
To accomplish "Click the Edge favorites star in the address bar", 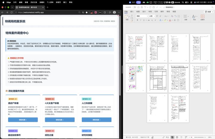I will point(87,12).
